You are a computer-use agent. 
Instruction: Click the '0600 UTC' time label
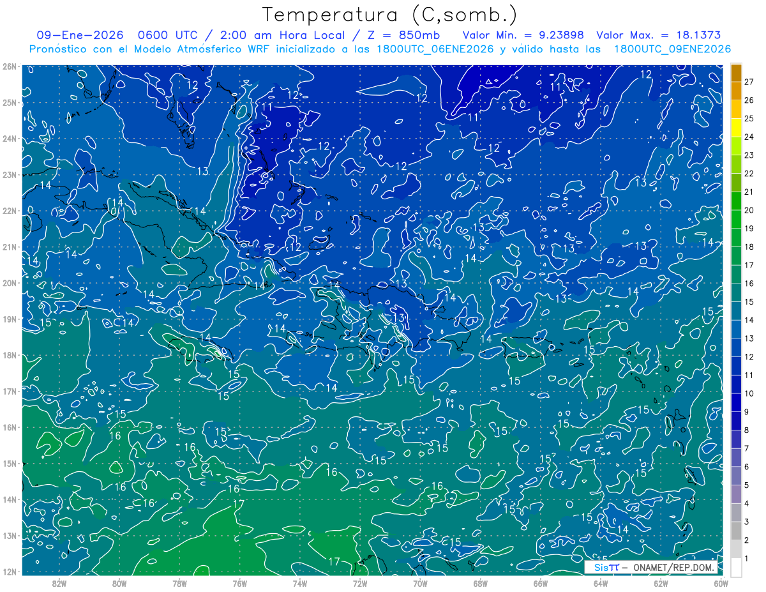(x=171, y=36)
